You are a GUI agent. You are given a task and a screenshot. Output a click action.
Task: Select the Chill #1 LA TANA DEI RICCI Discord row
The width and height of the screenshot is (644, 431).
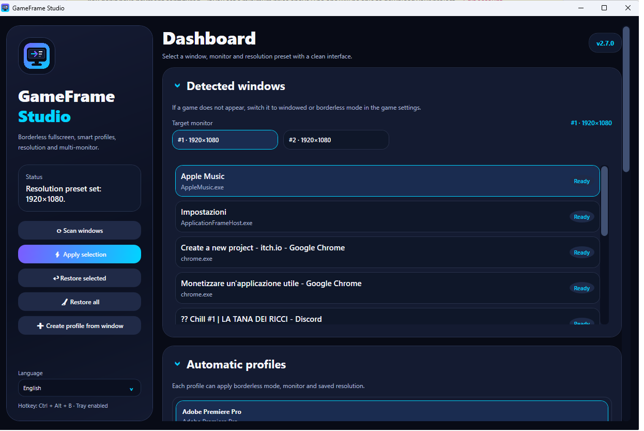388,317
